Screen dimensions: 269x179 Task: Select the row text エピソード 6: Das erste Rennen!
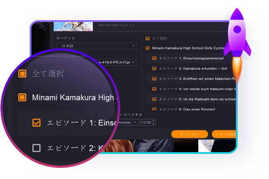pos(187,109)
